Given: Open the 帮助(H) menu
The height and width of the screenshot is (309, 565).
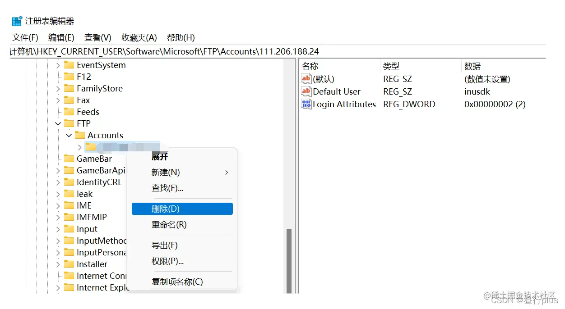Looking at the screenshot, I should pos(181,37).
